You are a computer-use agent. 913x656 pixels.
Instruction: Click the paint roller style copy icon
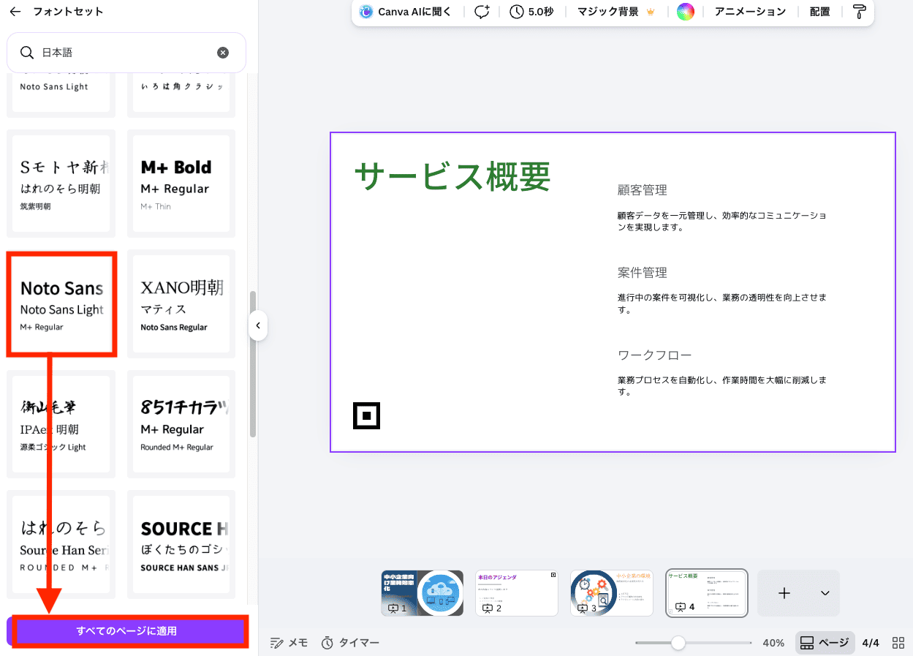click(x=859, y=12)
